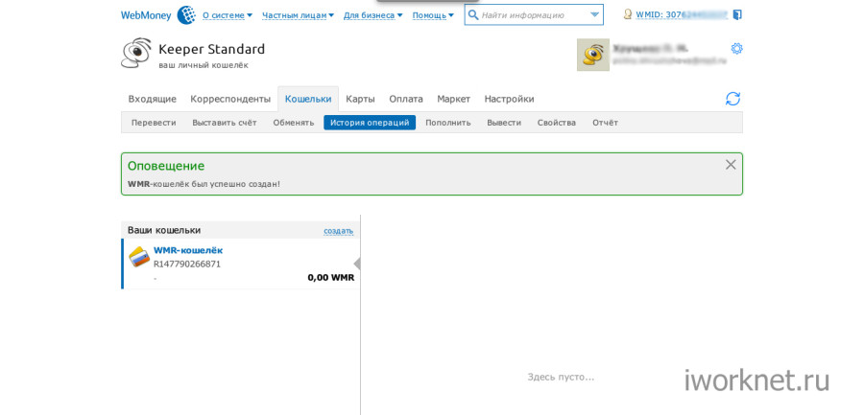Open the search field dropdown arrow

pyautogui.click(x=594, y=14)
